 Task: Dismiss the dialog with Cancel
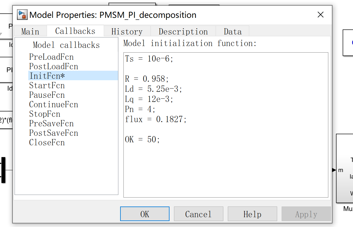198,214
